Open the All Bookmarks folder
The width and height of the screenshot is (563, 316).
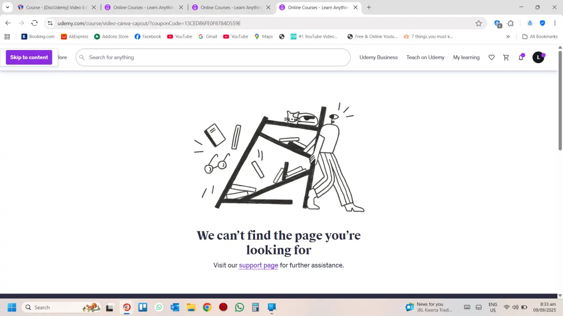point(540,36)
